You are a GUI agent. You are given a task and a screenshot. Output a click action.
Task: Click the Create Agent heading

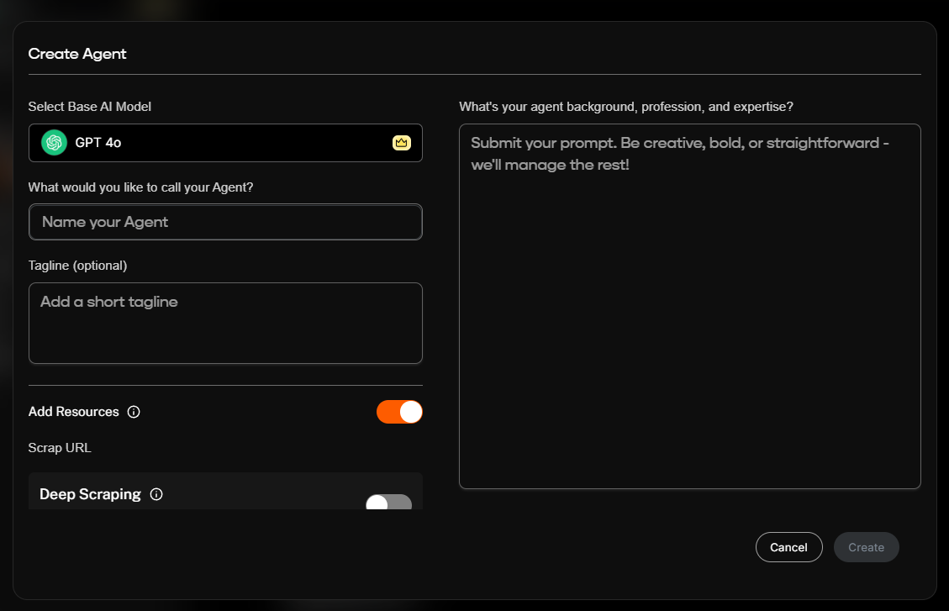(x=77, y=53)
